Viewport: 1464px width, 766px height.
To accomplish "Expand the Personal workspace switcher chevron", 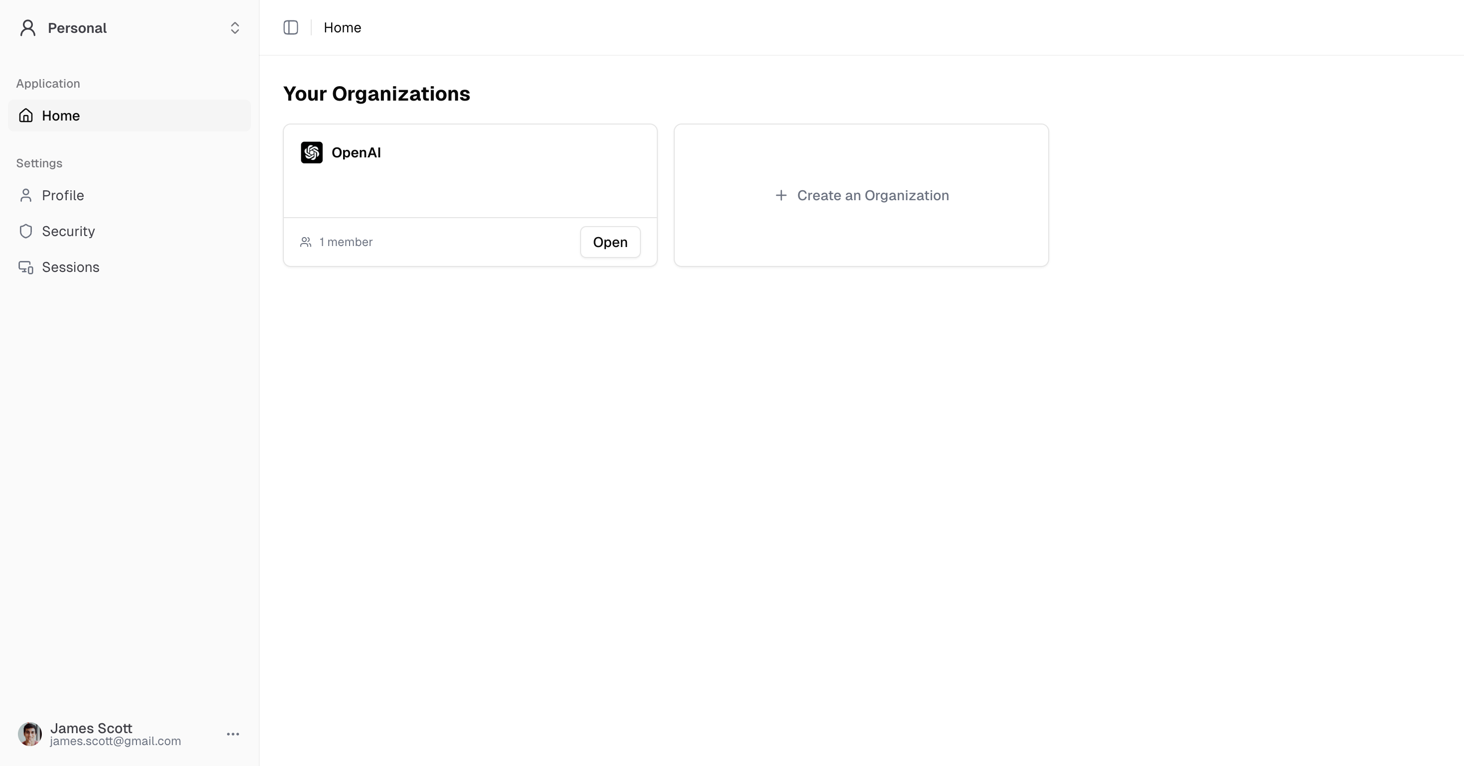I will [235, 28].
